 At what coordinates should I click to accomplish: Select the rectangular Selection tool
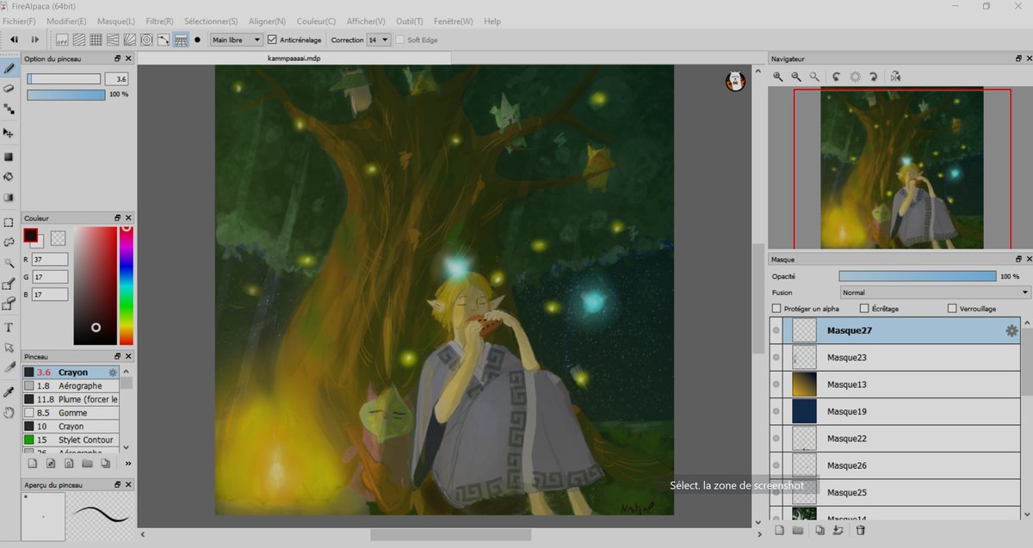9,222
